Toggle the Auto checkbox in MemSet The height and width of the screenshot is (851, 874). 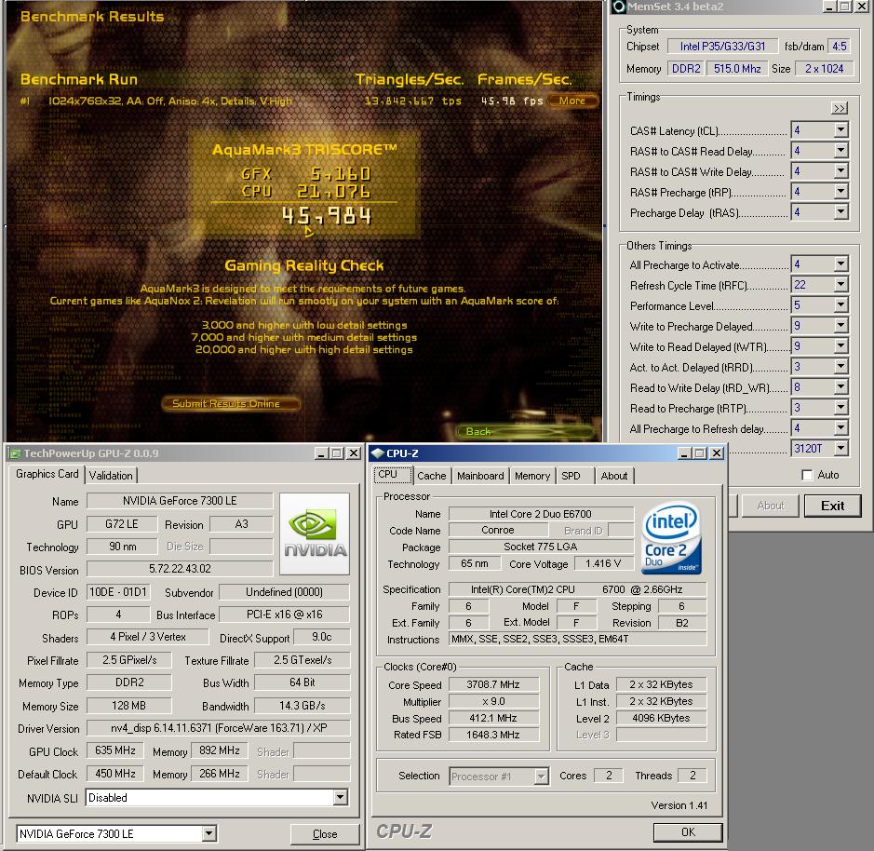(x=807, y=475)
